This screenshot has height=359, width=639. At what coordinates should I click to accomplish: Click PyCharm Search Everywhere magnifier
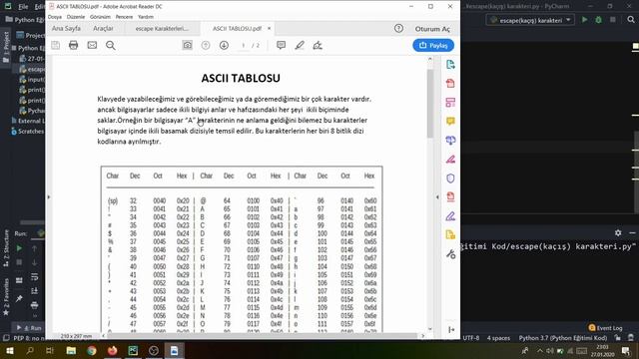[631, 20]
